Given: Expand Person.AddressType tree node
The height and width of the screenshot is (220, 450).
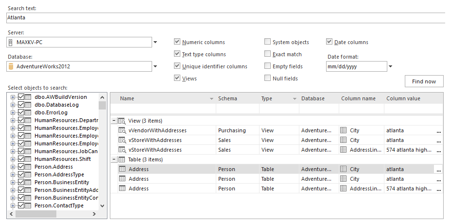Looking at the screenshot, I should click(x=13, y=174).
